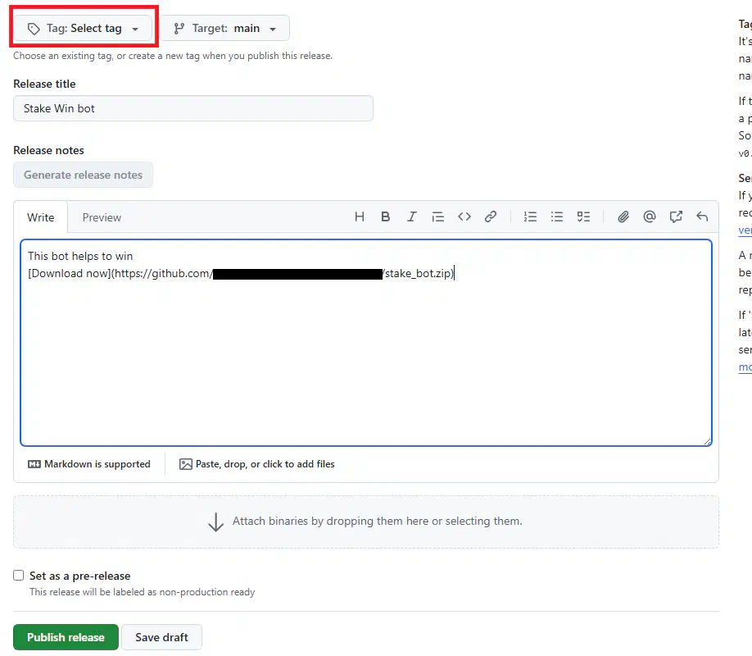Open the Target: main branch dropdown
The image size is (752, 656).
[x=224, y=29]
